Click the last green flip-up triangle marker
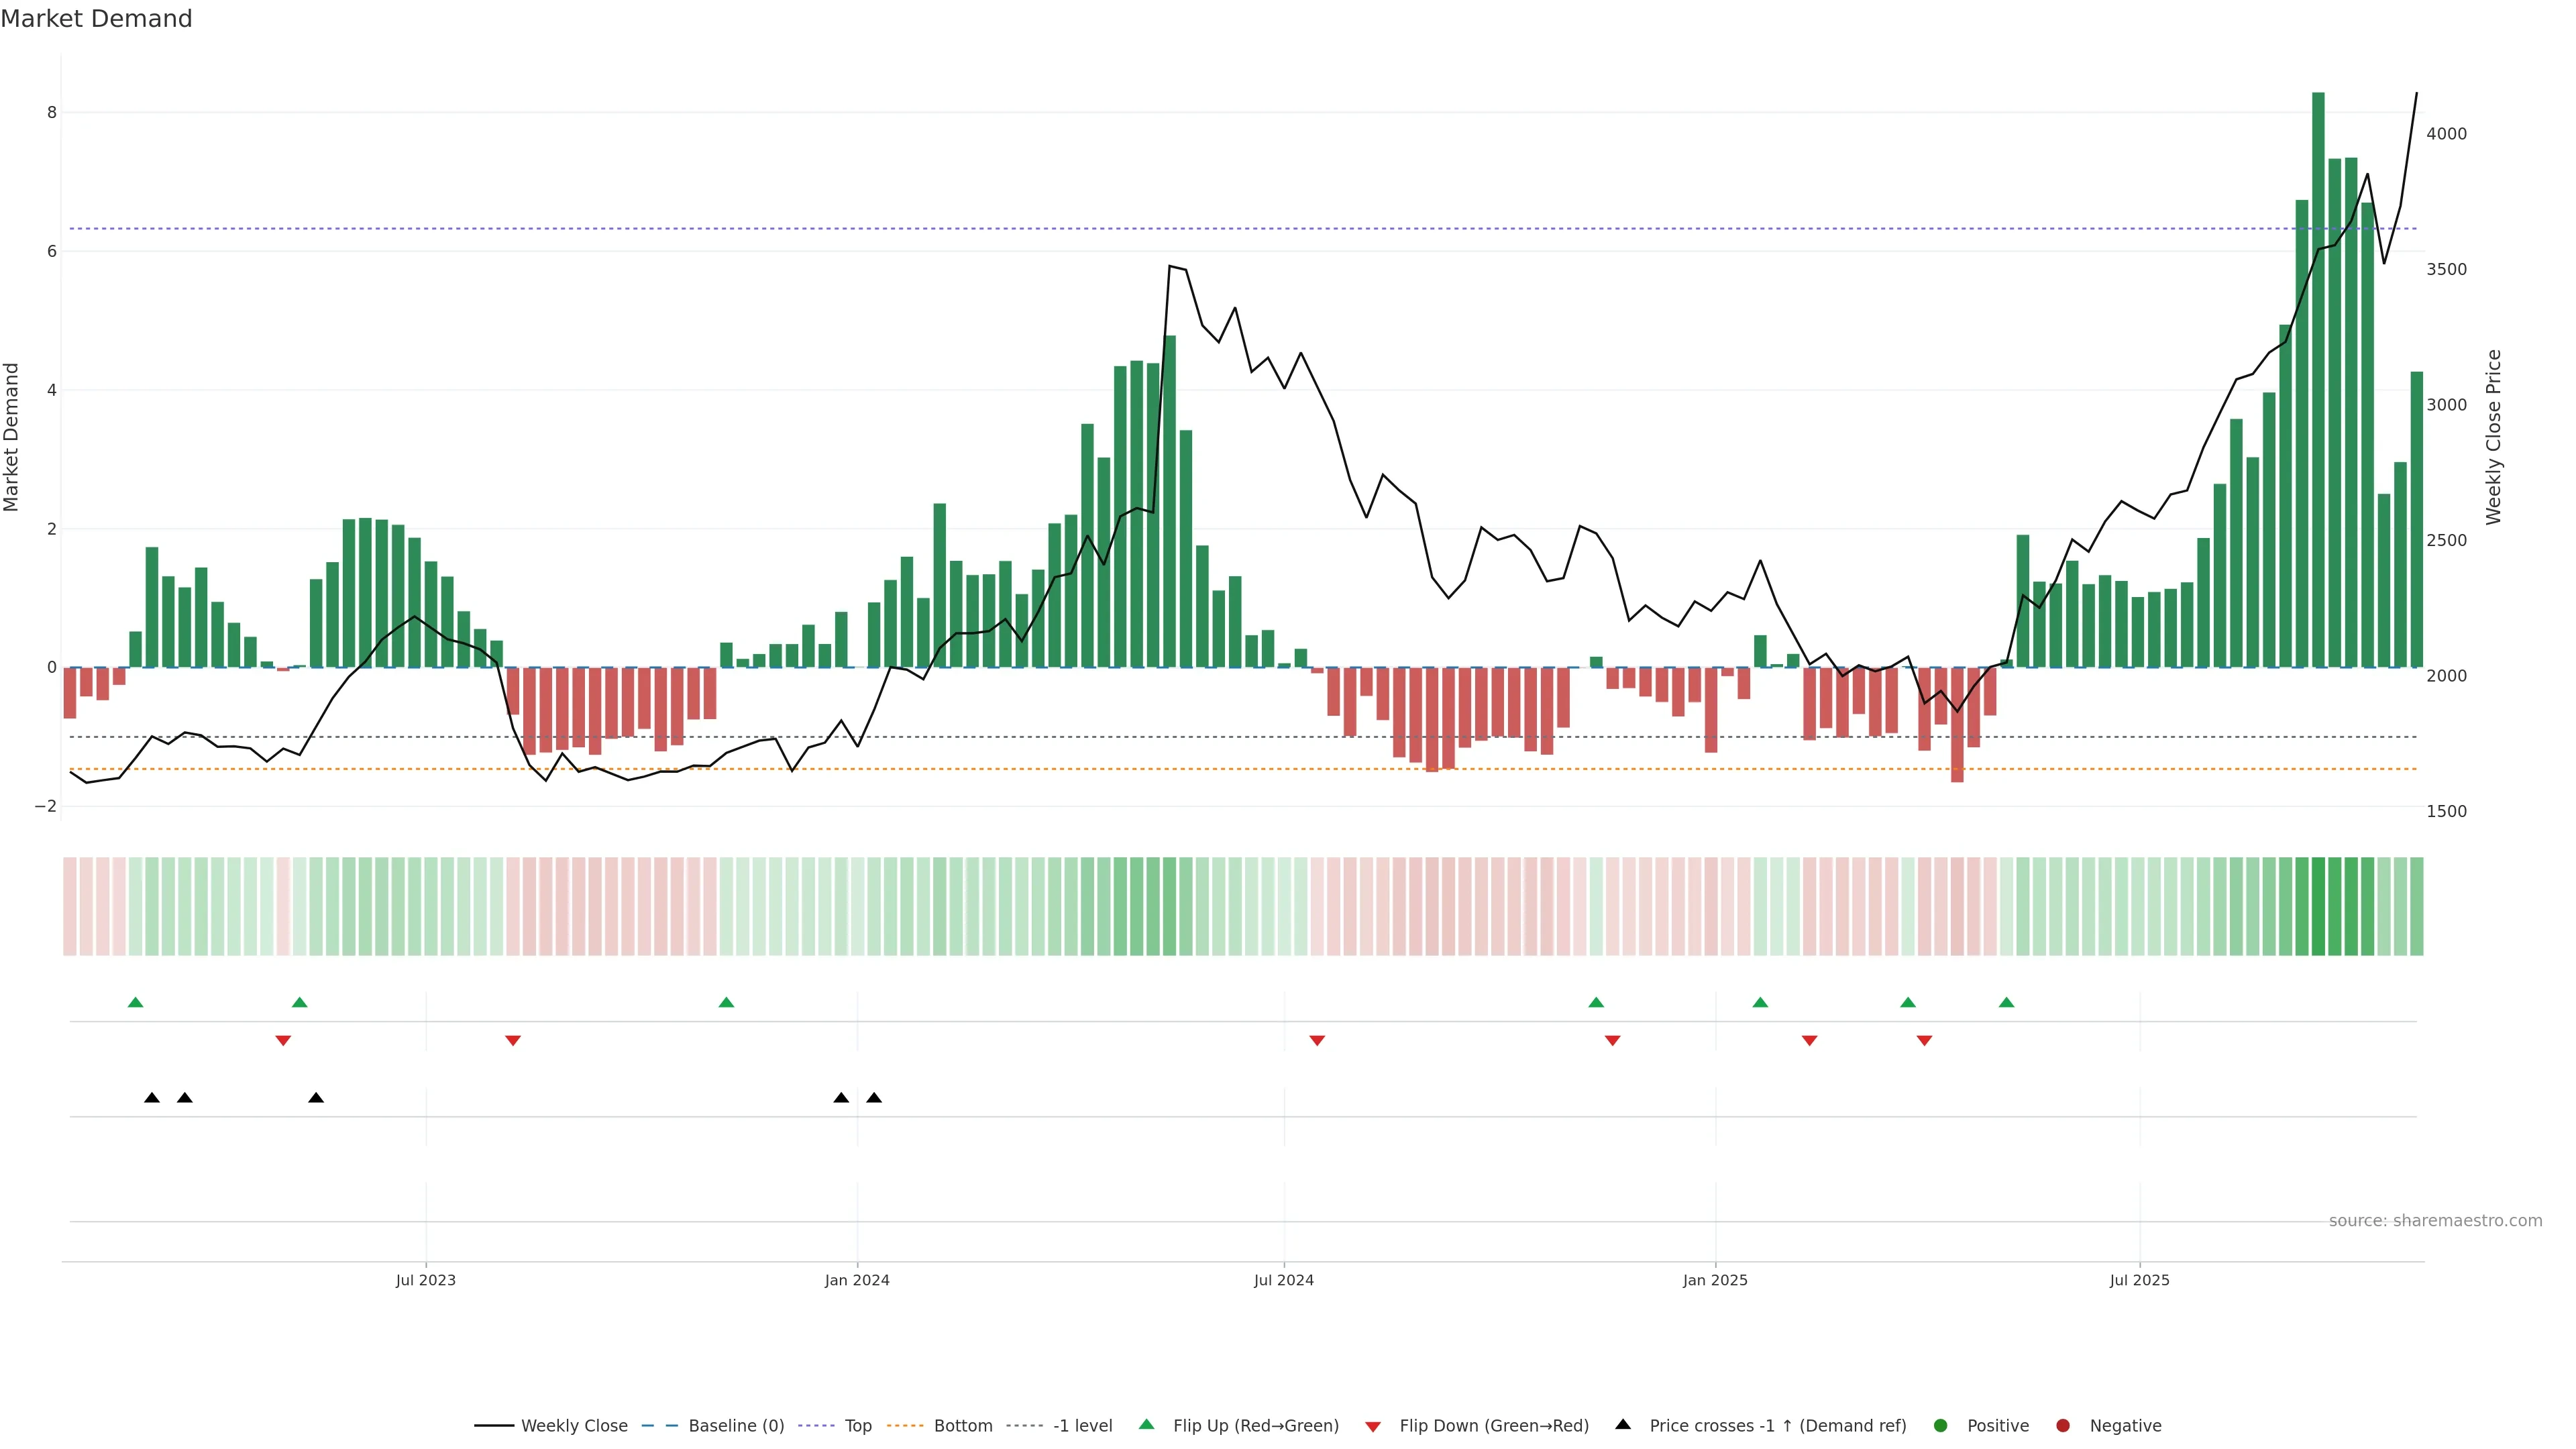Viewport: 2576px width, 1449px height. click(x=2006, y=1002)
